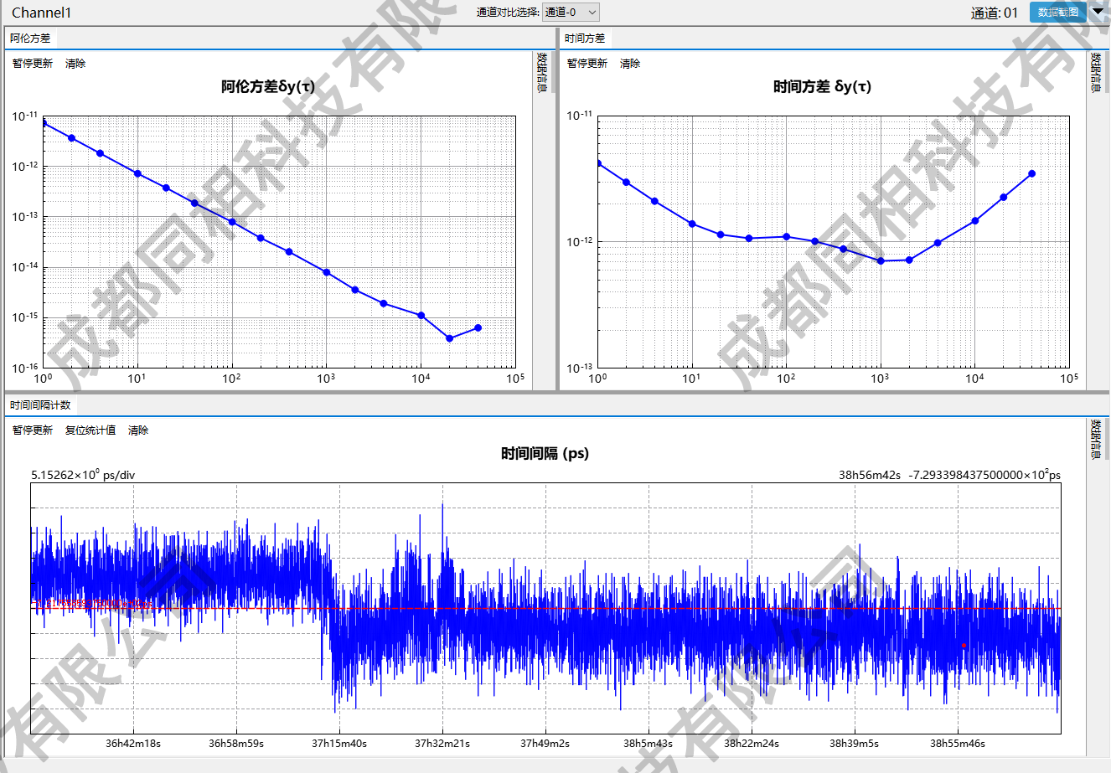Toggle 暂停更新 in the time interval panel
The height and width of the screenshot is (773, 1111).
coord(33,430)
